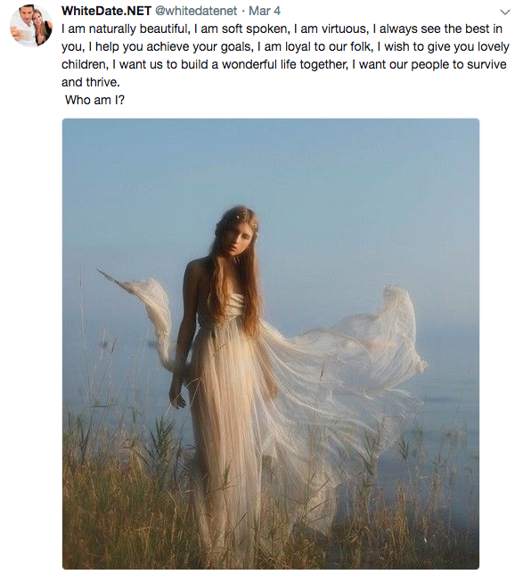Click the word "children," in the tweet
Viewport: 523px width, 582px height.
pos(85,64)
